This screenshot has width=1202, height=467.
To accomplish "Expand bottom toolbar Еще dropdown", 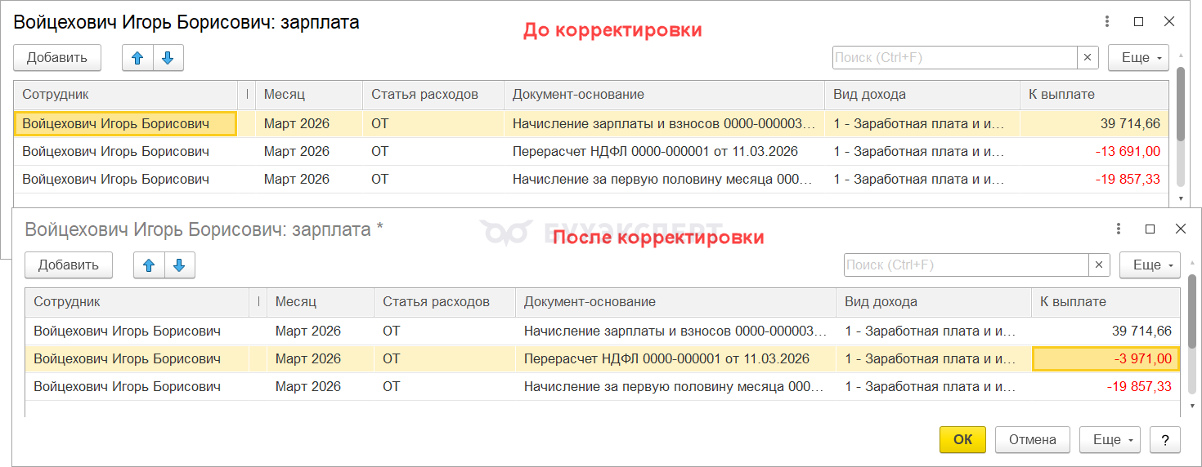I will click(x=1150, y=265).
